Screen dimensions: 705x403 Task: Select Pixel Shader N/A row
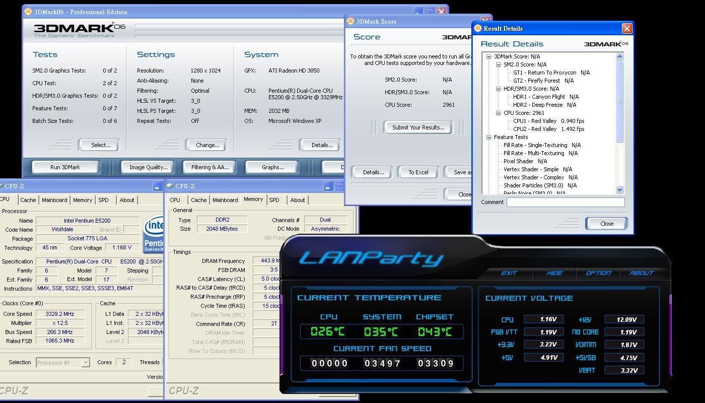(525, 161)
